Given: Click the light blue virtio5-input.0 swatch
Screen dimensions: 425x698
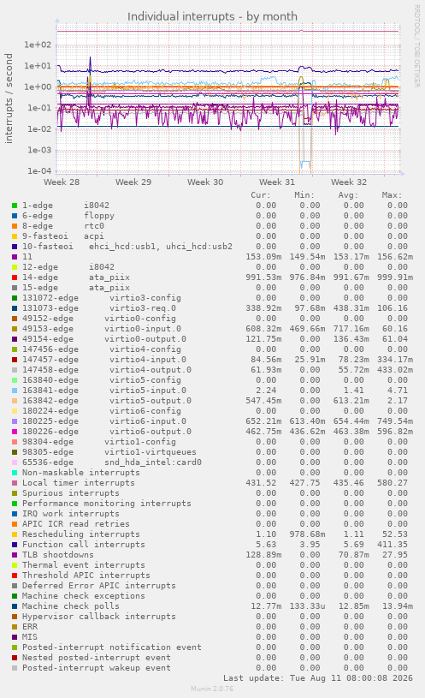Looking at the screenshot, I should pyautogui.click(x=15, y=391).
